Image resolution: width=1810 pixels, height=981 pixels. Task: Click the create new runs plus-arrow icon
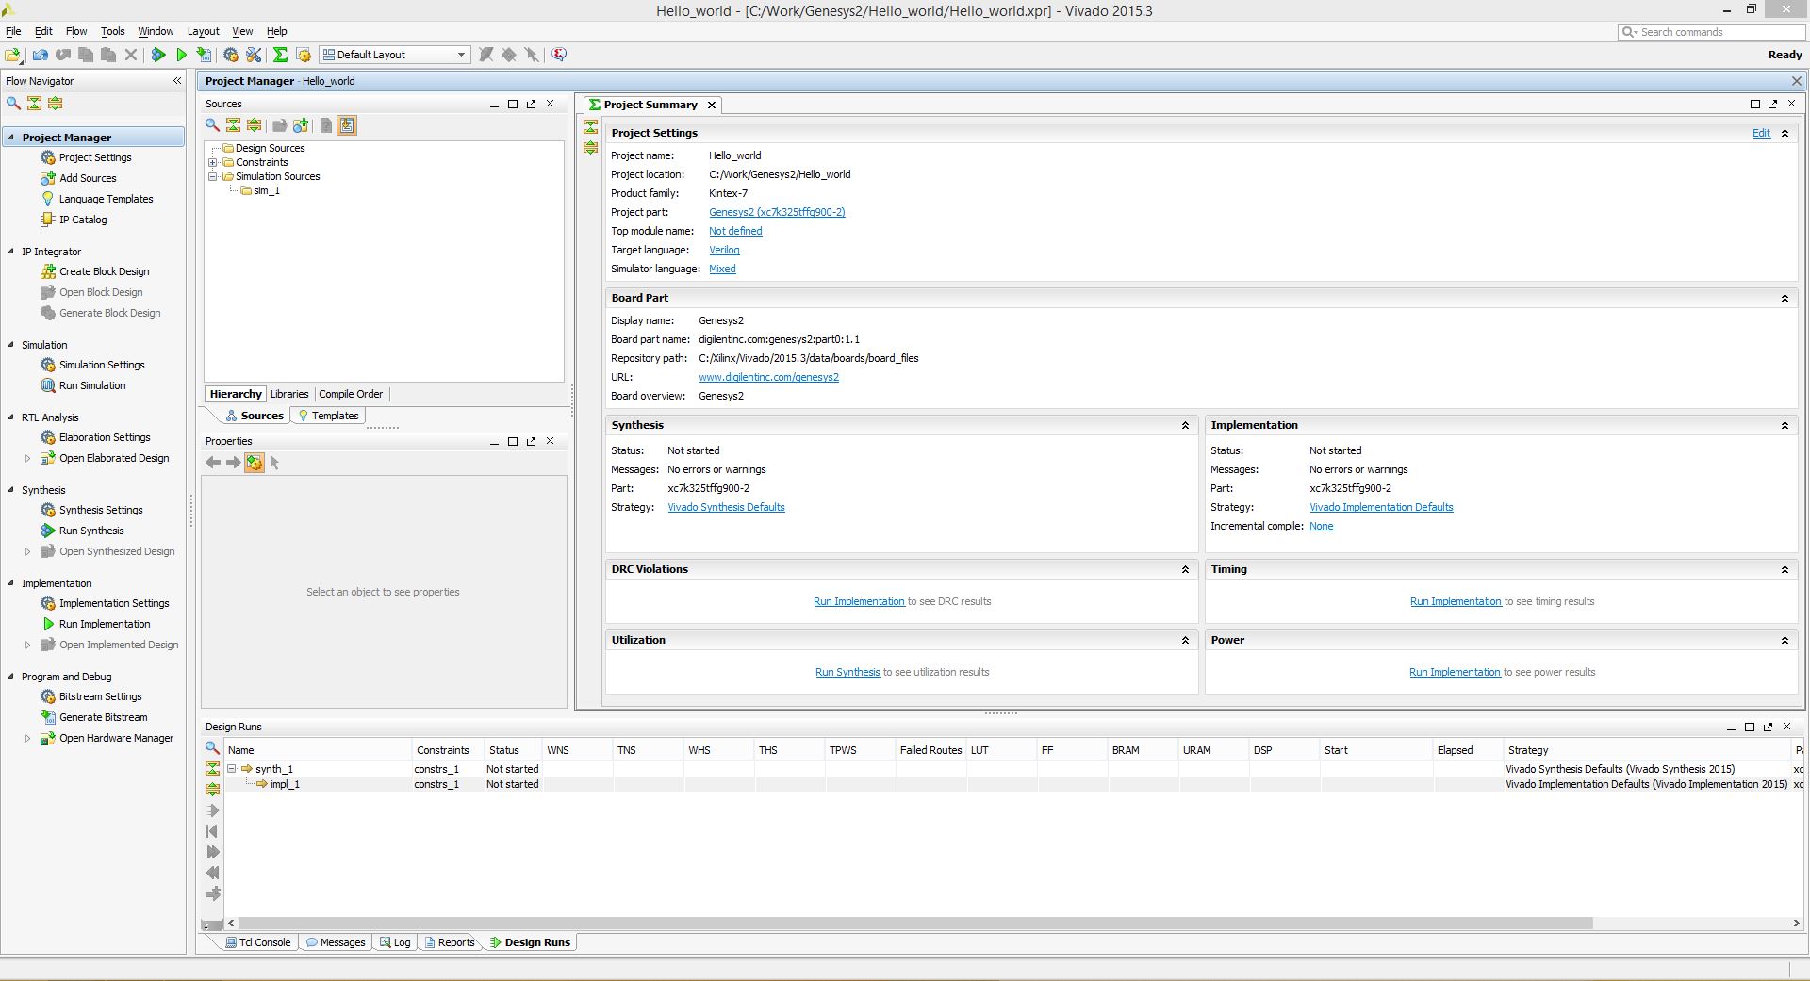213,893
